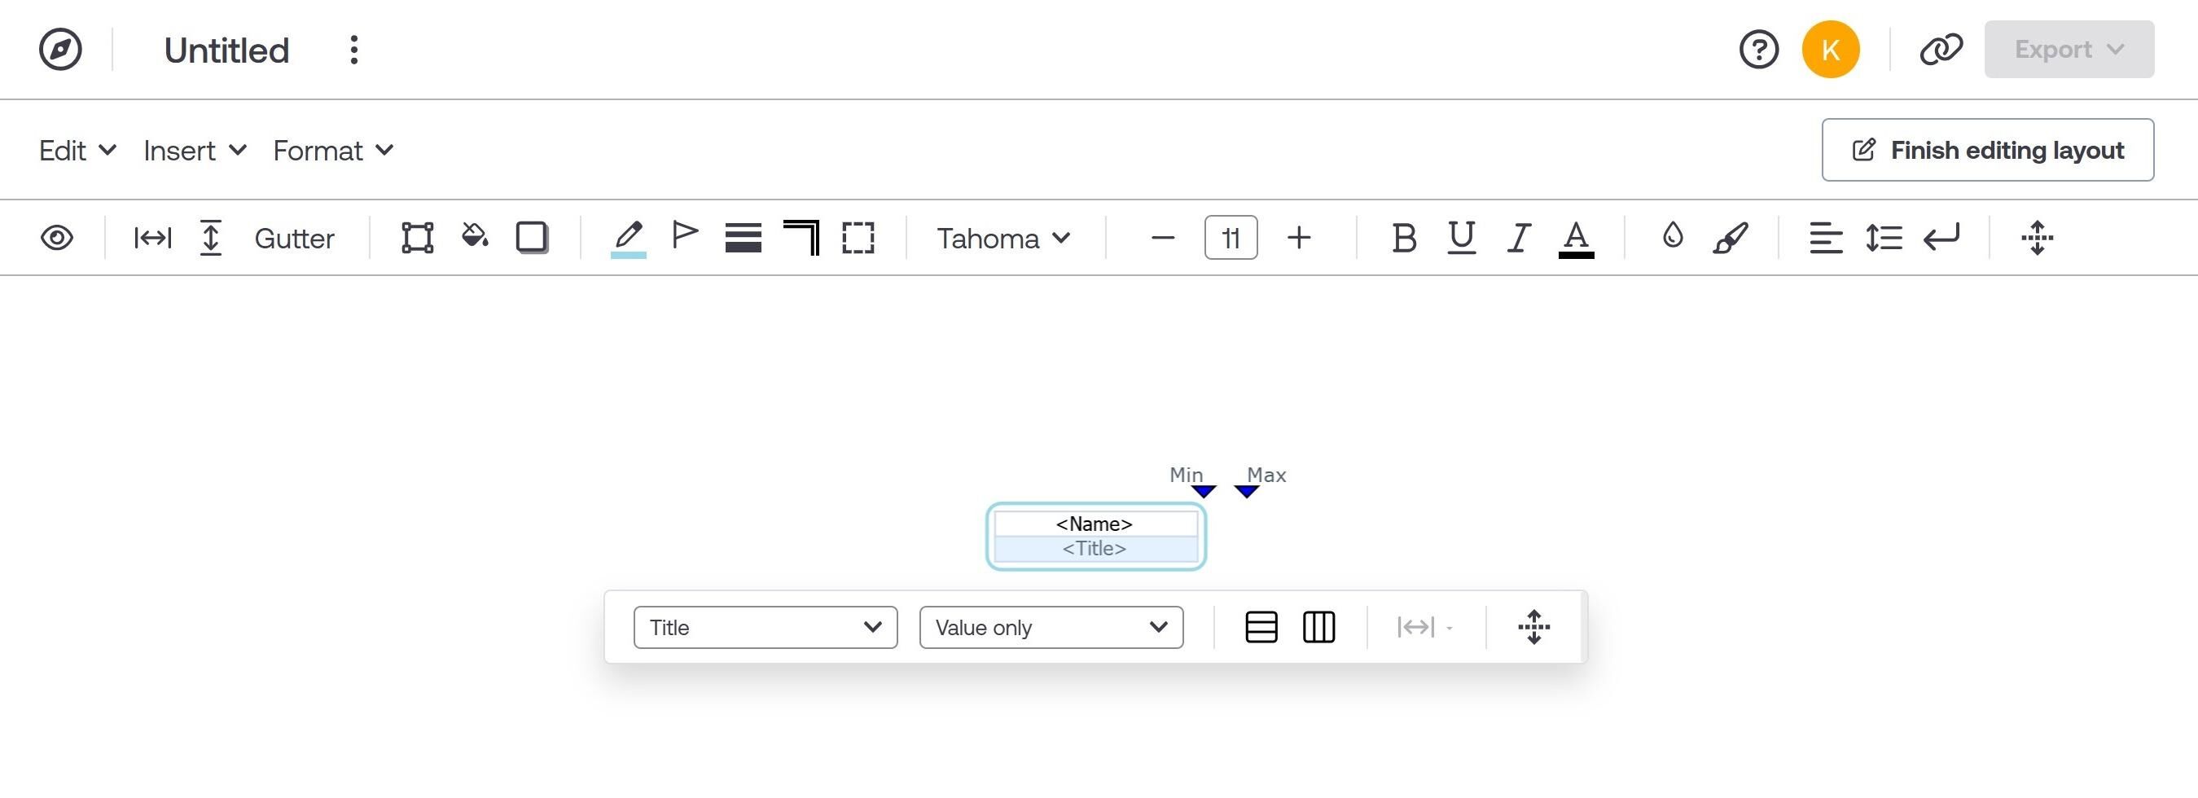Toggle italic text formatting
Image resolution: width=2198 pixels, height=798 pixels.
tap(1518, 237)
